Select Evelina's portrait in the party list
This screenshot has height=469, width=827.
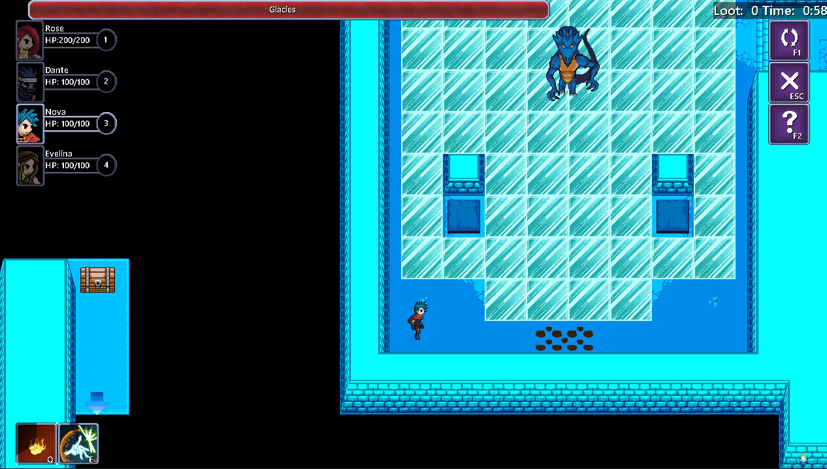pos(29,165)
